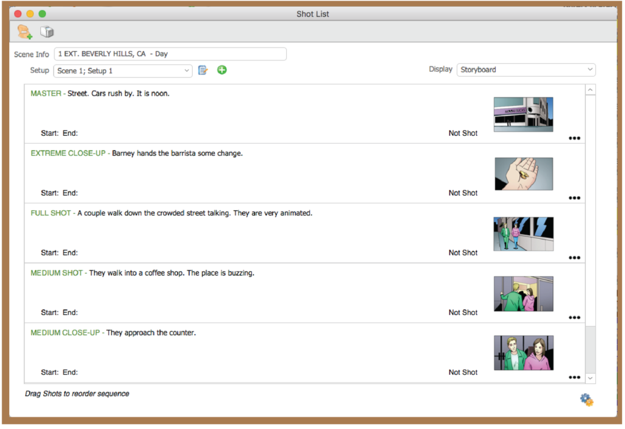Viewport: 625px width, 429px height.
Task: Click the Not Shot status of the MEDIUM SHOT row
Action: 463,313
